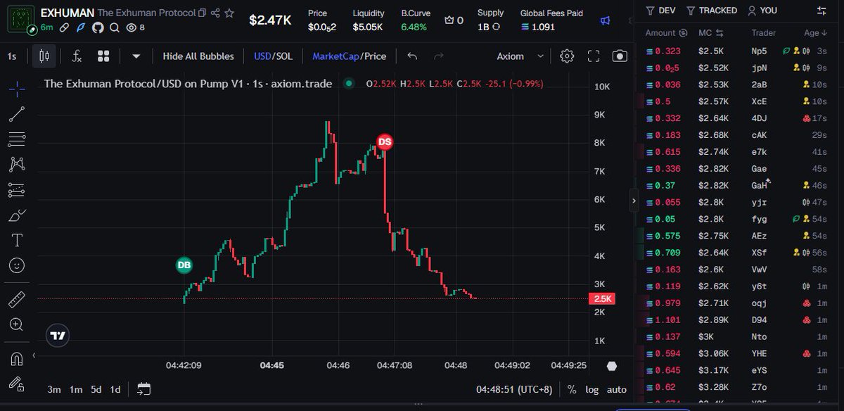Open the GitHub link icon

point(97,27)
